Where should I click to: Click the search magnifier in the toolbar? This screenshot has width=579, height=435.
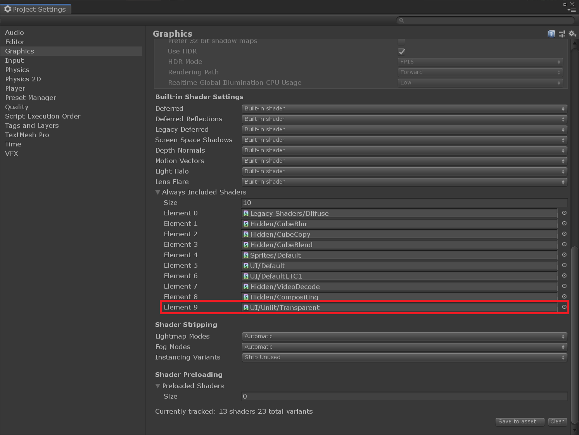(401, 20)
